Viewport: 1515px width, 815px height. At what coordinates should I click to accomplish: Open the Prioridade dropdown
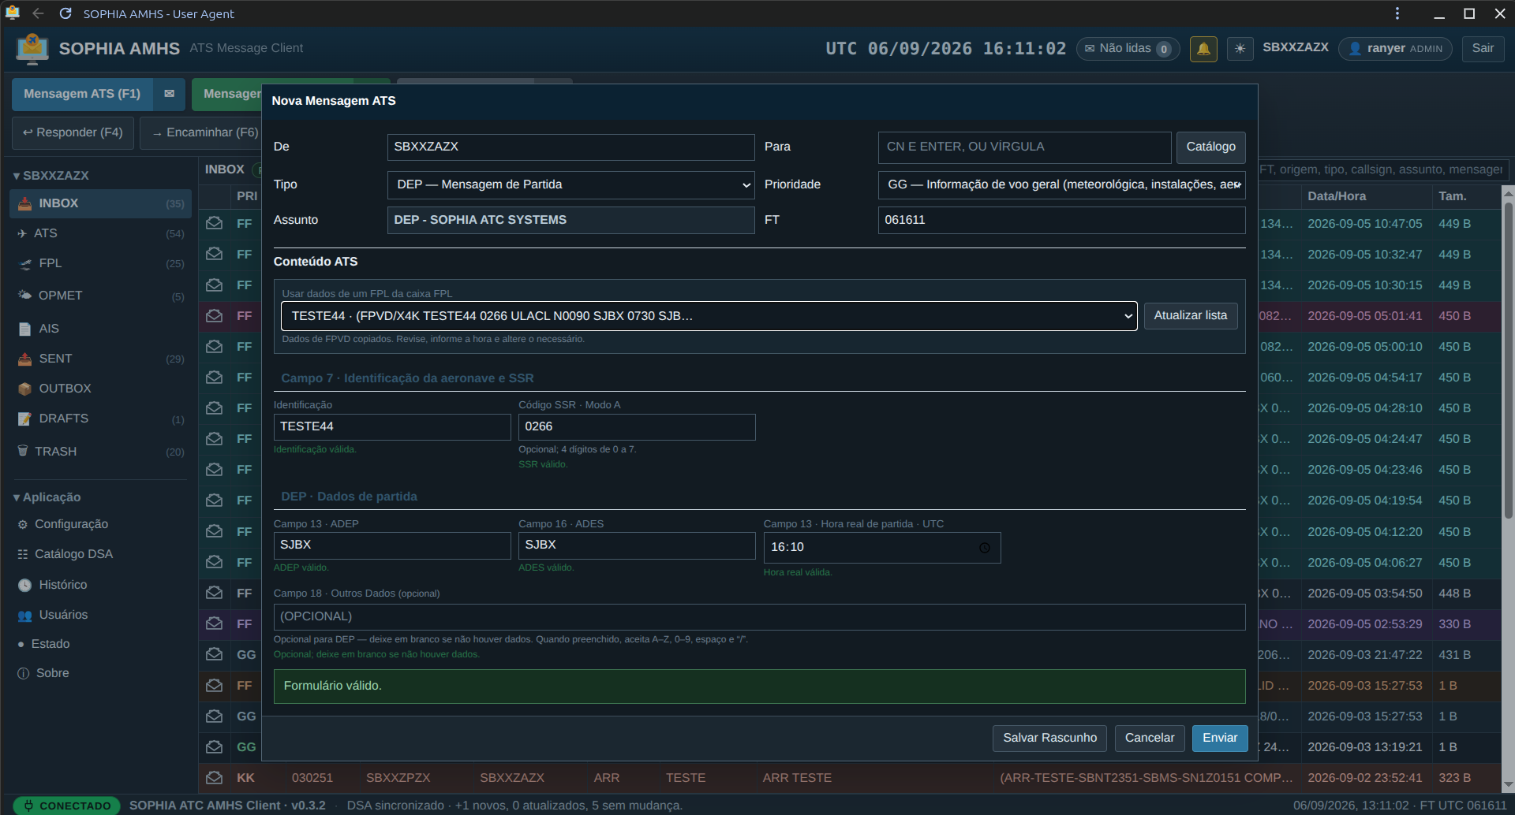[x=1061, y=184]
